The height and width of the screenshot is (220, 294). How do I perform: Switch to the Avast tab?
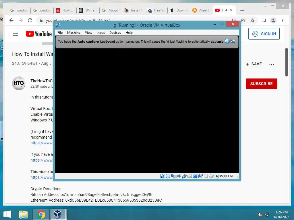pyautogui.click(x=201, y=10)
